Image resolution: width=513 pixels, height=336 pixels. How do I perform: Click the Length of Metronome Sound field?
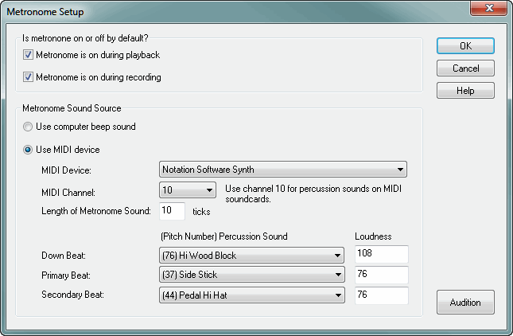(x=172, y=211)
